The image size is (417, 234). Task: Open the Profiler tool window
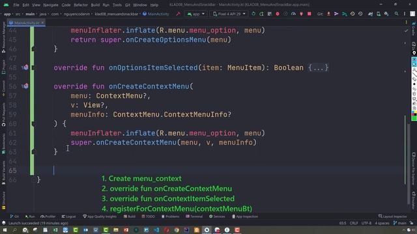click(48, 216)
